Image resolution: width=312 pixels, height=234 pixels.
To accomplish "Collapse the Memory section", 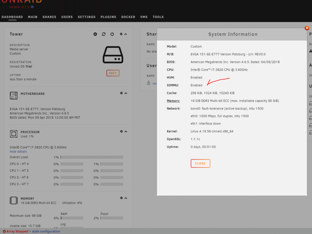I will [126, 198].
